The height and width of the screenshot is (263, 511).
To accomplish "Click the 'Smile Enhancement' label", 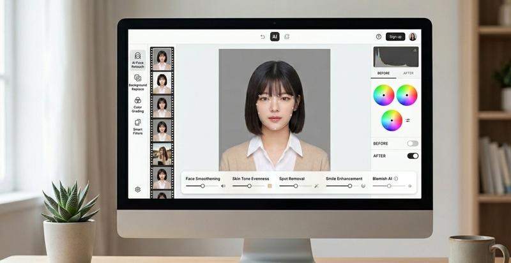I will [x=344, y=179].
